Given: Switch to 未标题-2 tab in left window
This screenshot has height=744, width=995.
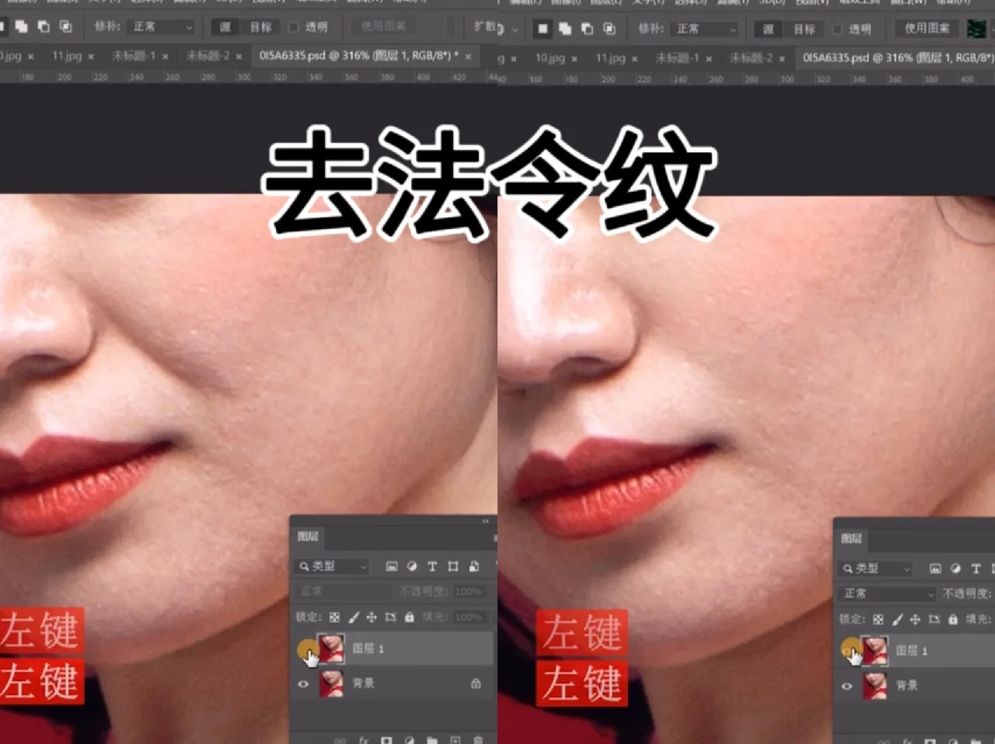Looking at the screenshot, I should point(208,56).
